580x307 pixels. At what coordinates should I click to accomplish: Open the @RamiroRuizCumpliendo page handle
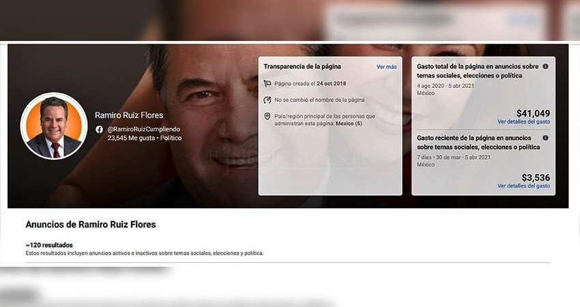144,129
